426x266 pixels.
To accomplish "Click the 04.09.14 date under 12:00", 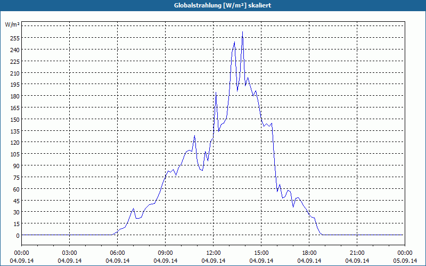I will coord(214,261).
